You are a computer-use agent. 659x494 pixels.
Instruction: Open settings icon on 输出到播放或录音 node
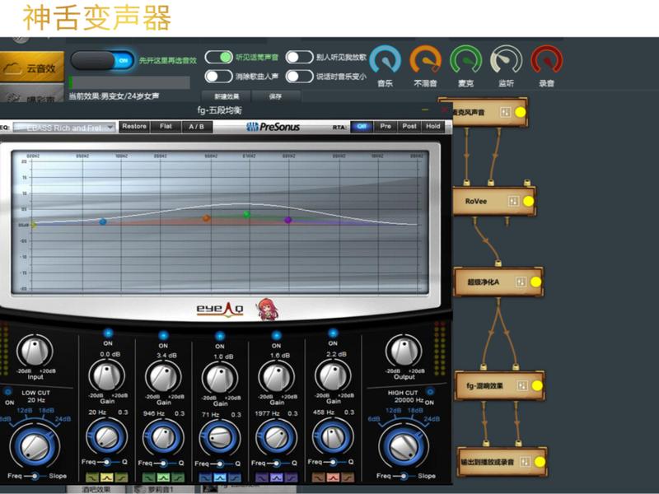pyautogui.click(x=525, y=462)
